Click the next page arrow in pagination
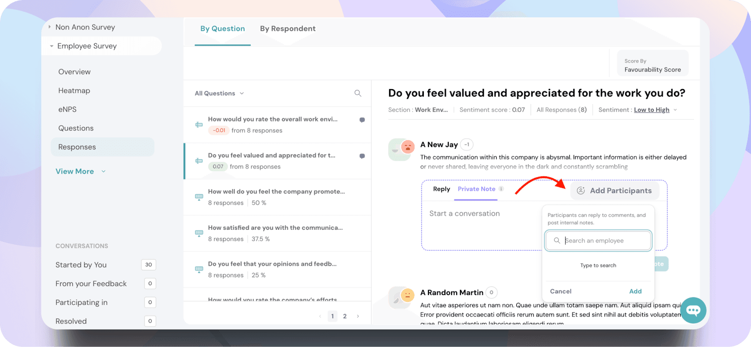 click(358, 316)
